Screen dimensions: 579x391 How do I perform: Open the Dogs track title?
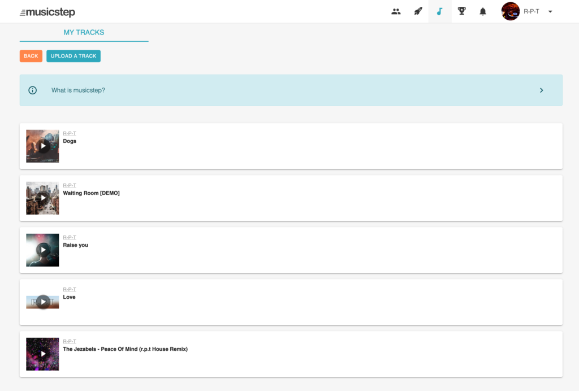coord(70,141)
